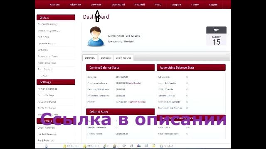
Task: Open the Login Failures tab
Action: [x=123, y=58]
